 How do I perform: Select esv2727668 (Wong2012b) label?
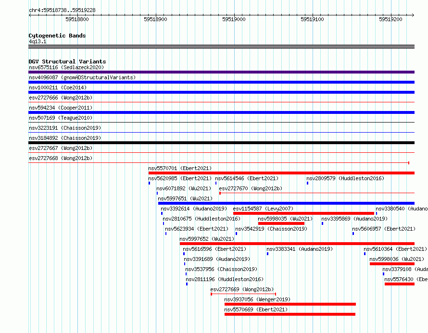click(x=61, y=158)
